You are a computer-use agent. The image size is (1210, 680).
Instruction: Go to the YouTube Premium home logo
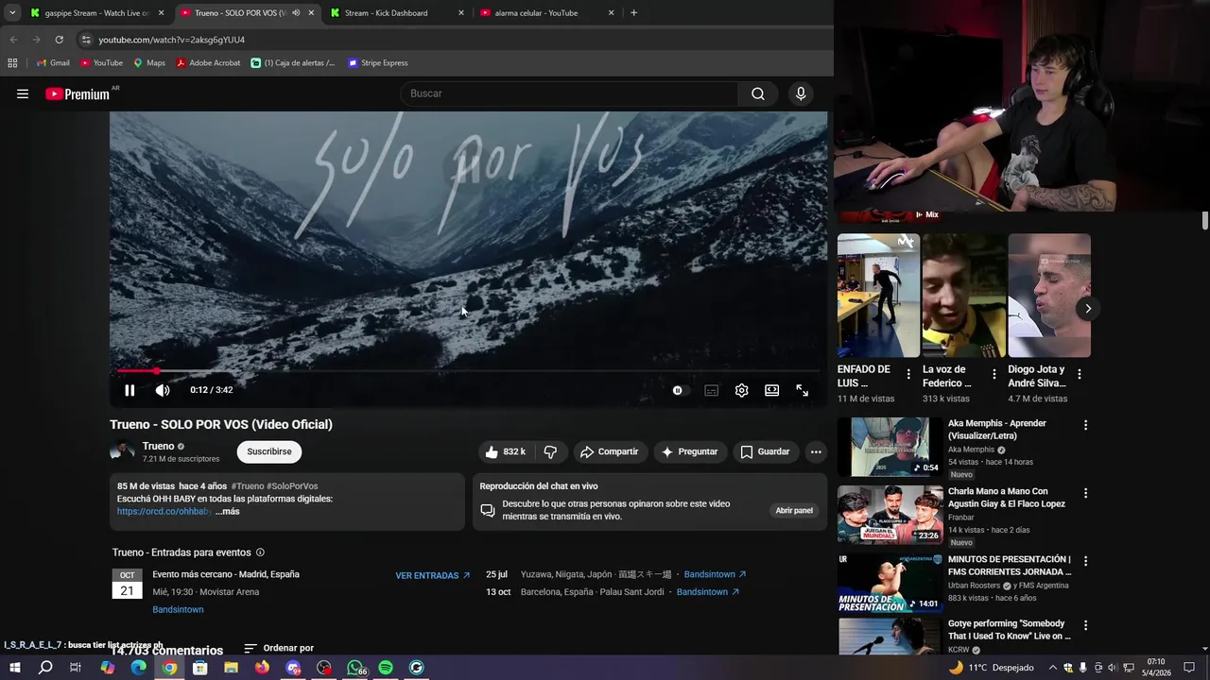click(78, 93)
